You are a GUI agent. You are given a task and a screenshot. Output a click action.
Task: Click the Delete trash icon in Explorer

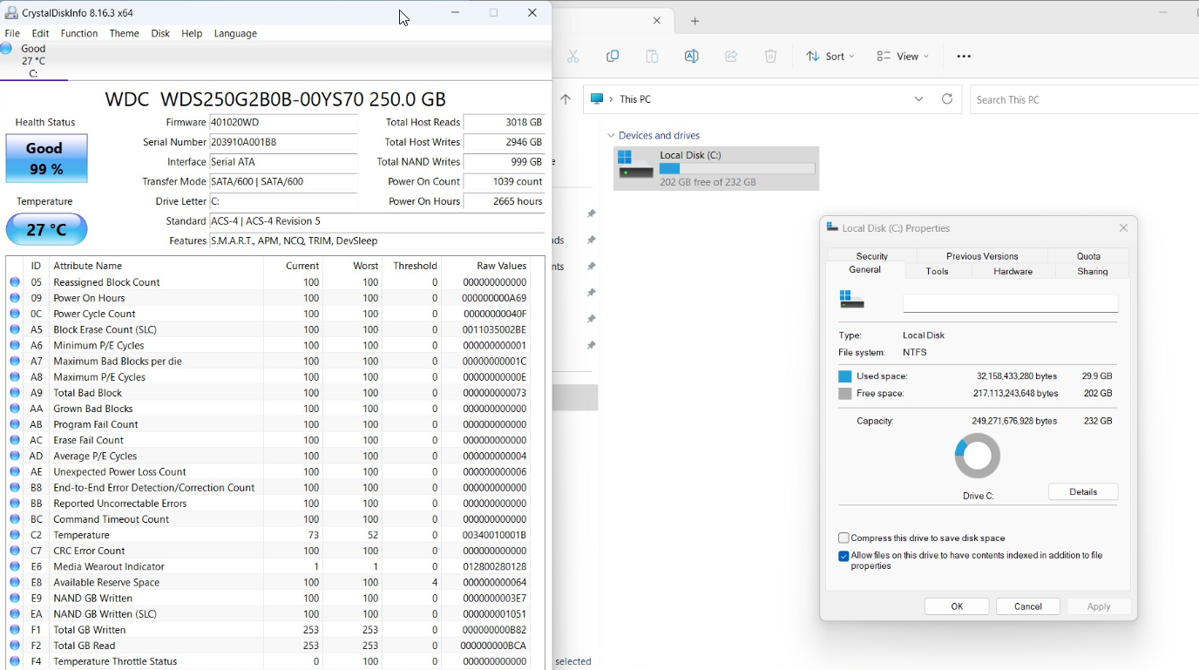770,56
